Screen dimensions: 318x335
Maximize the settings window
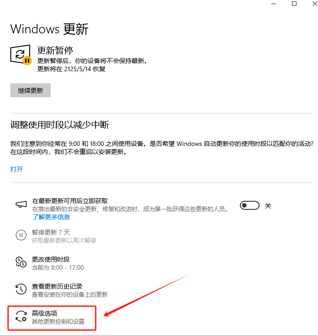click(294, 4)
